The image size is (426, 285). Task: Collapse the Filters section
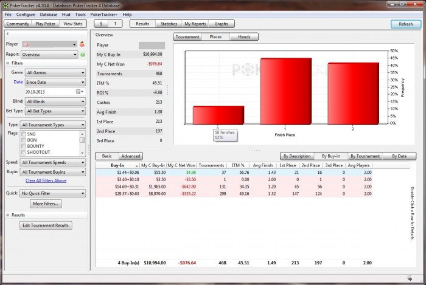point(7,63)
